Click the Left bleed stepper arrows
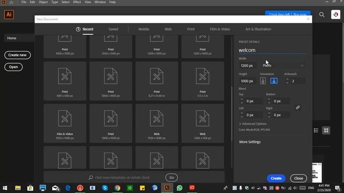 (x=242, y=115)
